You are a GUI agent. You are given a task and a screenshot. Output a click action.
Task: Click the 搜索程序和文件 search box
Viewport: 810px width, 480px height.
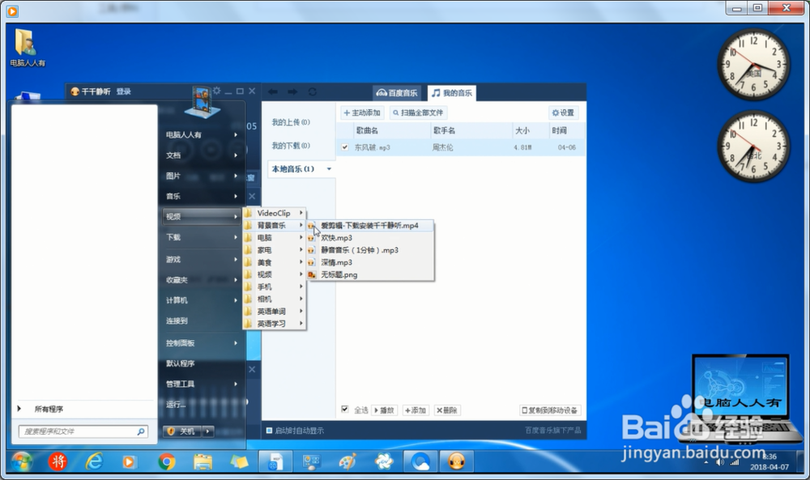click(x=83, y=431)
